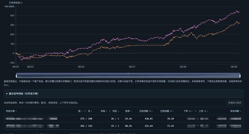Sort table by 待定 header
This screenshot has height=134, width=249.
pos(116,111)
